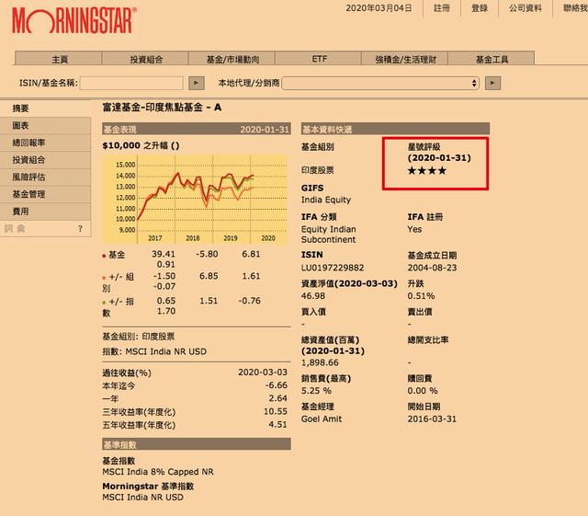
Task: Open the 主頁 home tab
Action: 62,59
